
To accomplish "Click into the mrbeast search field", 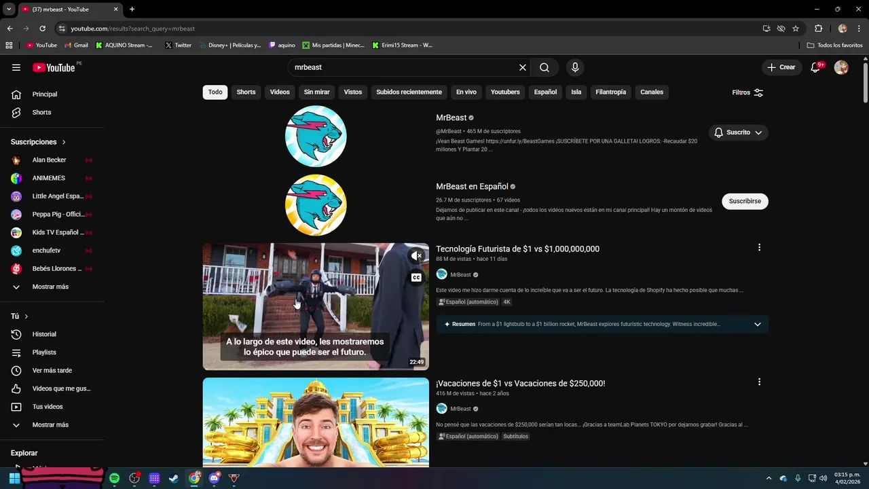I will [404, 67].
